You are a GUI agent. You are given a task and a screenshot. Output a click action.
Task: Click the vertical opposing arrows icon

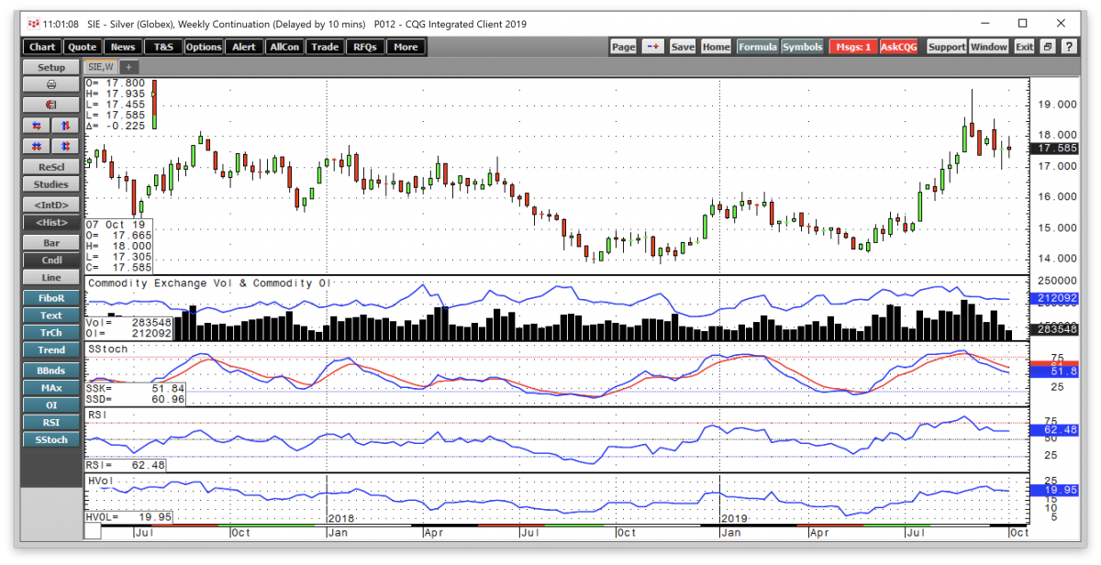point(65,126)
